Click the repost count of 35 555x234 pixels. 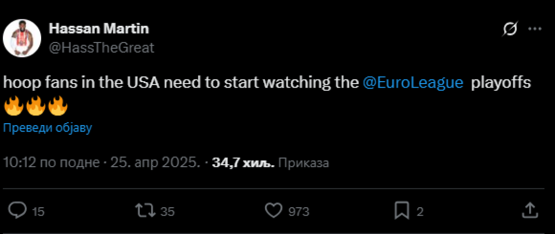(x=167, y=212)
